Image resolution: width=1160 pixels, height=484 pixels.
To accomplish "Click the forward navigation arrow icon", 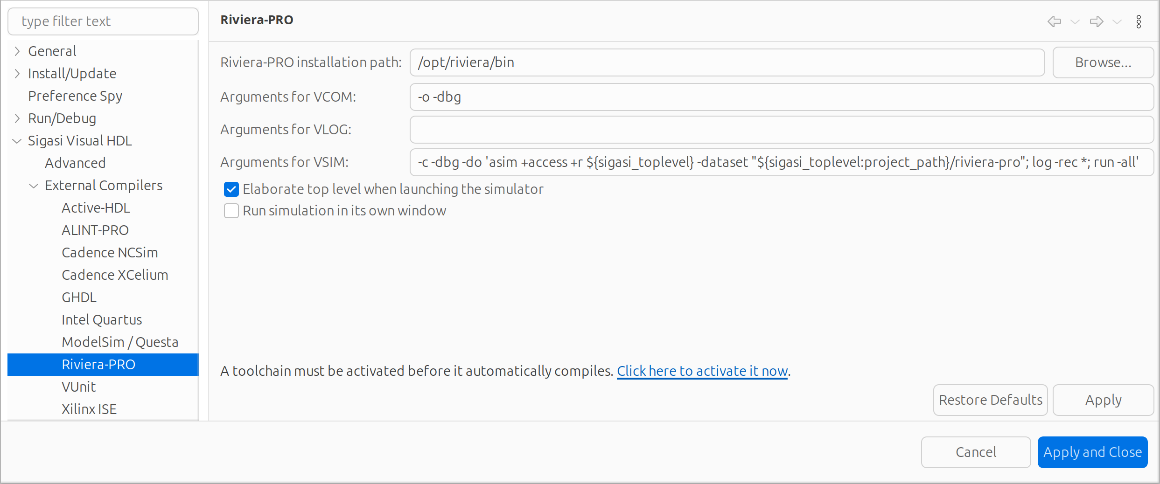I will click(1097, 21).
